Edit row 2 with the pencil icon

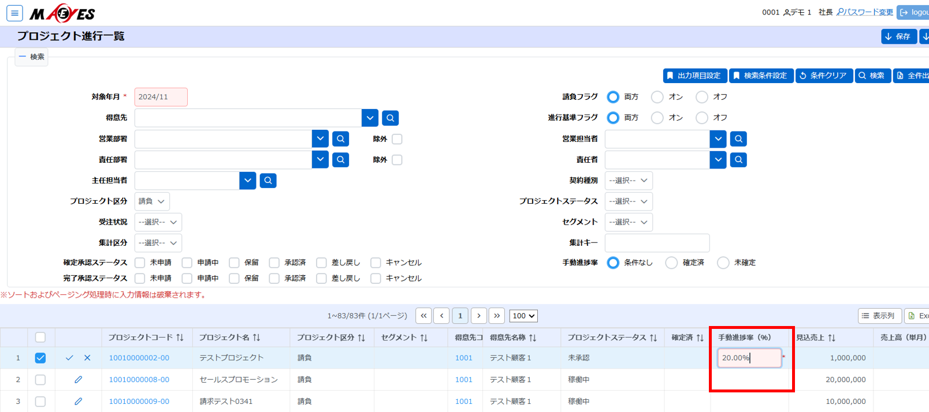pos(78,380)
